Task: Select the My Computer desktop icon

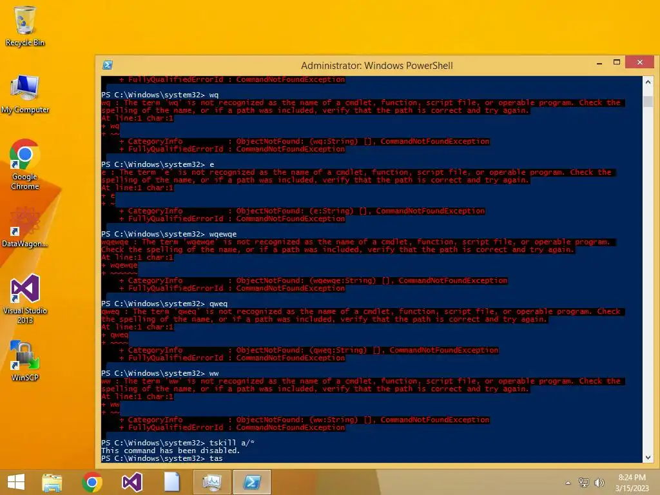Action: (25, 94)
